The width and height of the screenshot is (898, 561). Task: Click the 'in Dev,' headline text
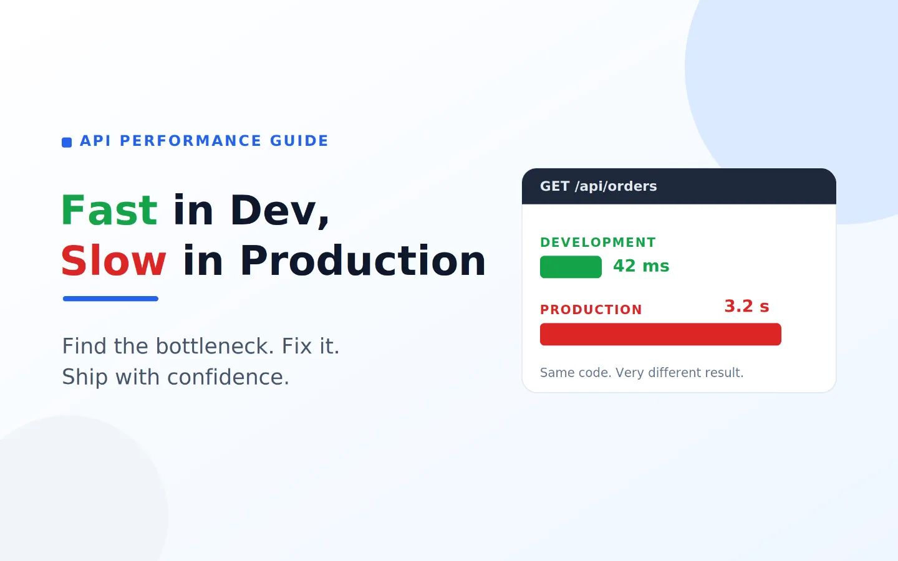(251, 212)
